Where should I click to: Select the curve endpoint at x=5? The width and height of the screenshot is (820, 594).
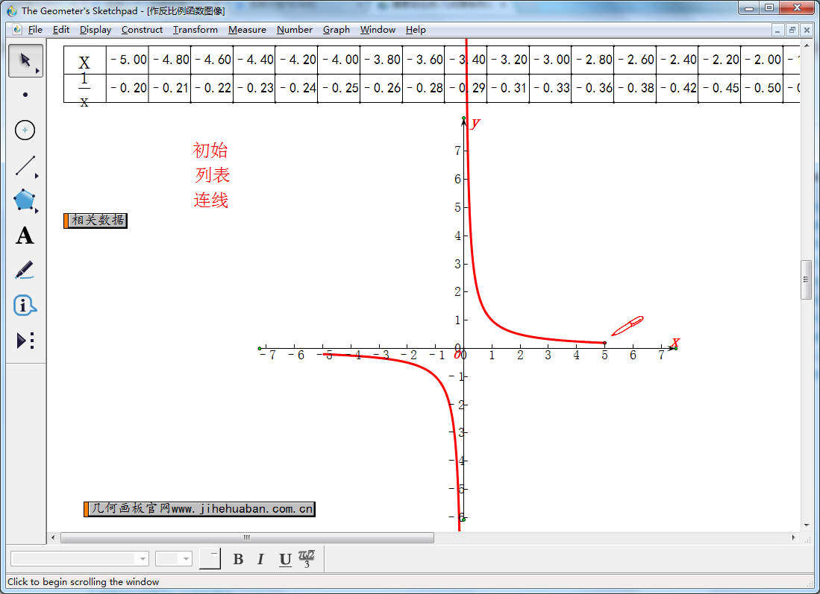[x=604, y=344]
